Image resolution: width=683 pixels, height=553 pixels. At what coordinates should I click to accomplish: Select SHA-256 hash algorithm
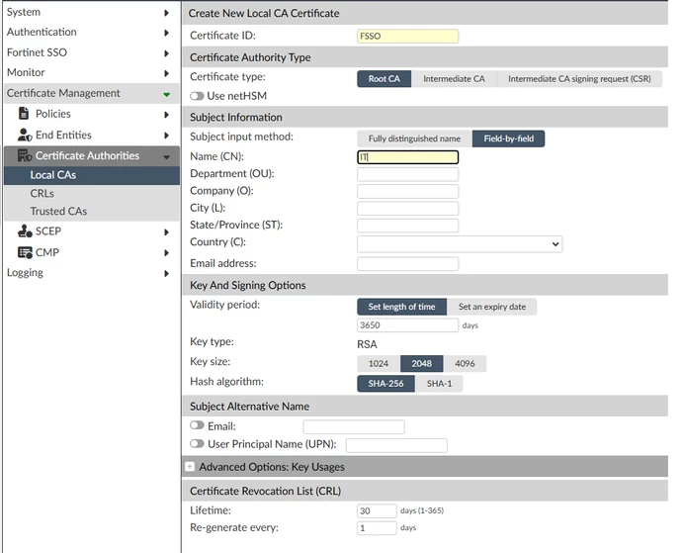pos(385,384)
